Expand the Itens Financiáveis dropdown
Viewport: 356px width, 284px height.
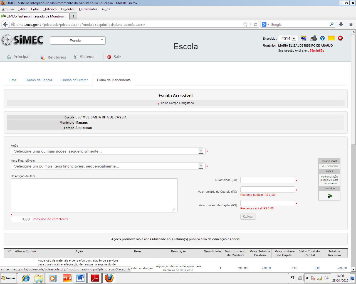pos(108,166)
